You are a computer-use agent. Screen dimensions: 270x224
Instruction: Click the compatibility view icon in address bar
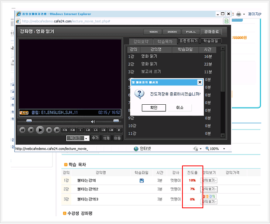(227, 21)
